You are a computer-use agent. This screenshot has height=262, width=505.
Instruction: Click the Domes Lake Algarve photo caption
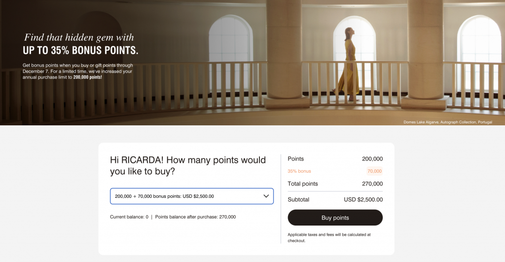click(x=447, y=122)
